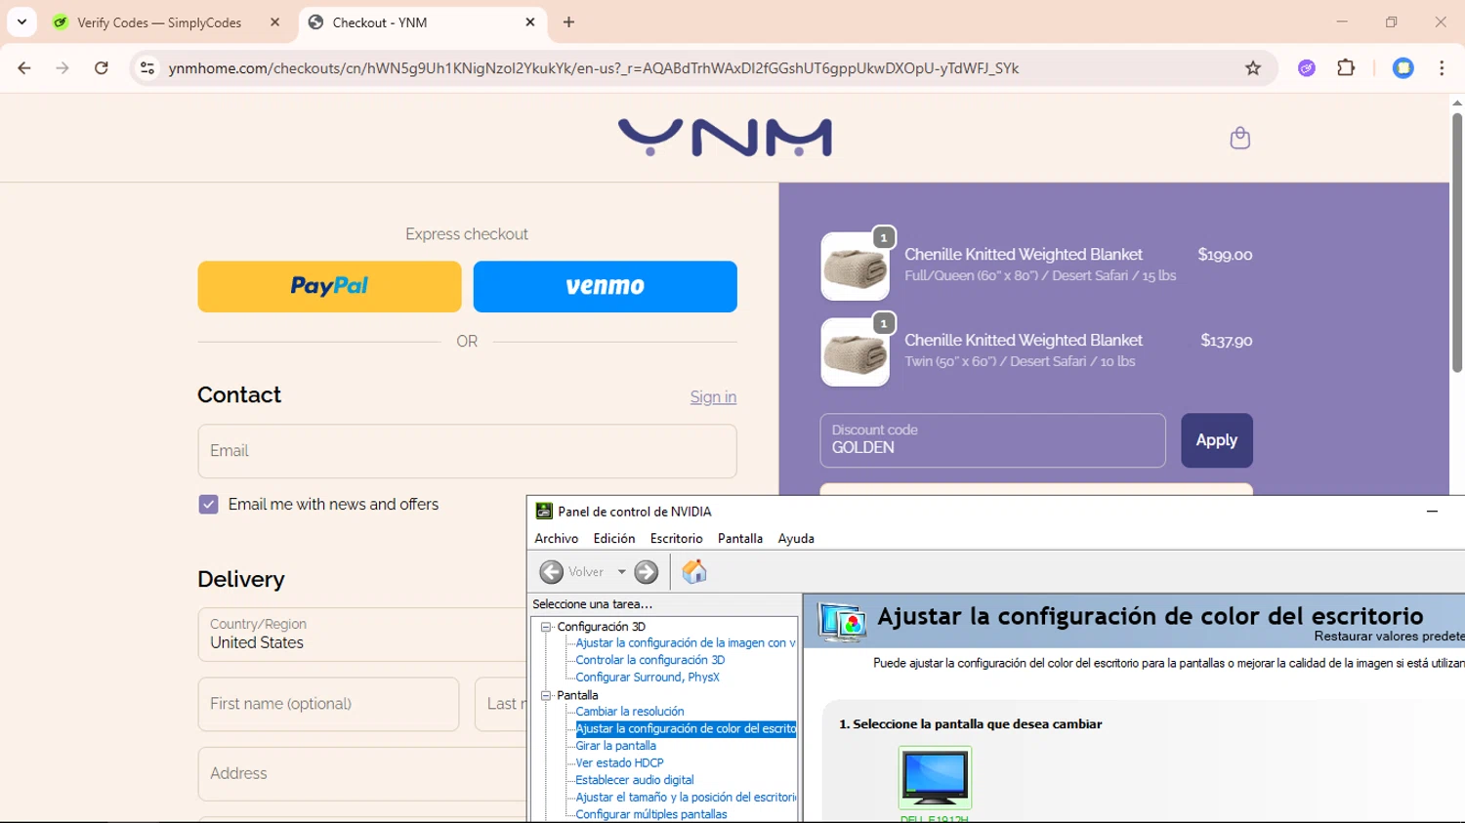The image size is (1465, 823).
Task: Click the desktop color settings header icon
Action: (843, 621)
